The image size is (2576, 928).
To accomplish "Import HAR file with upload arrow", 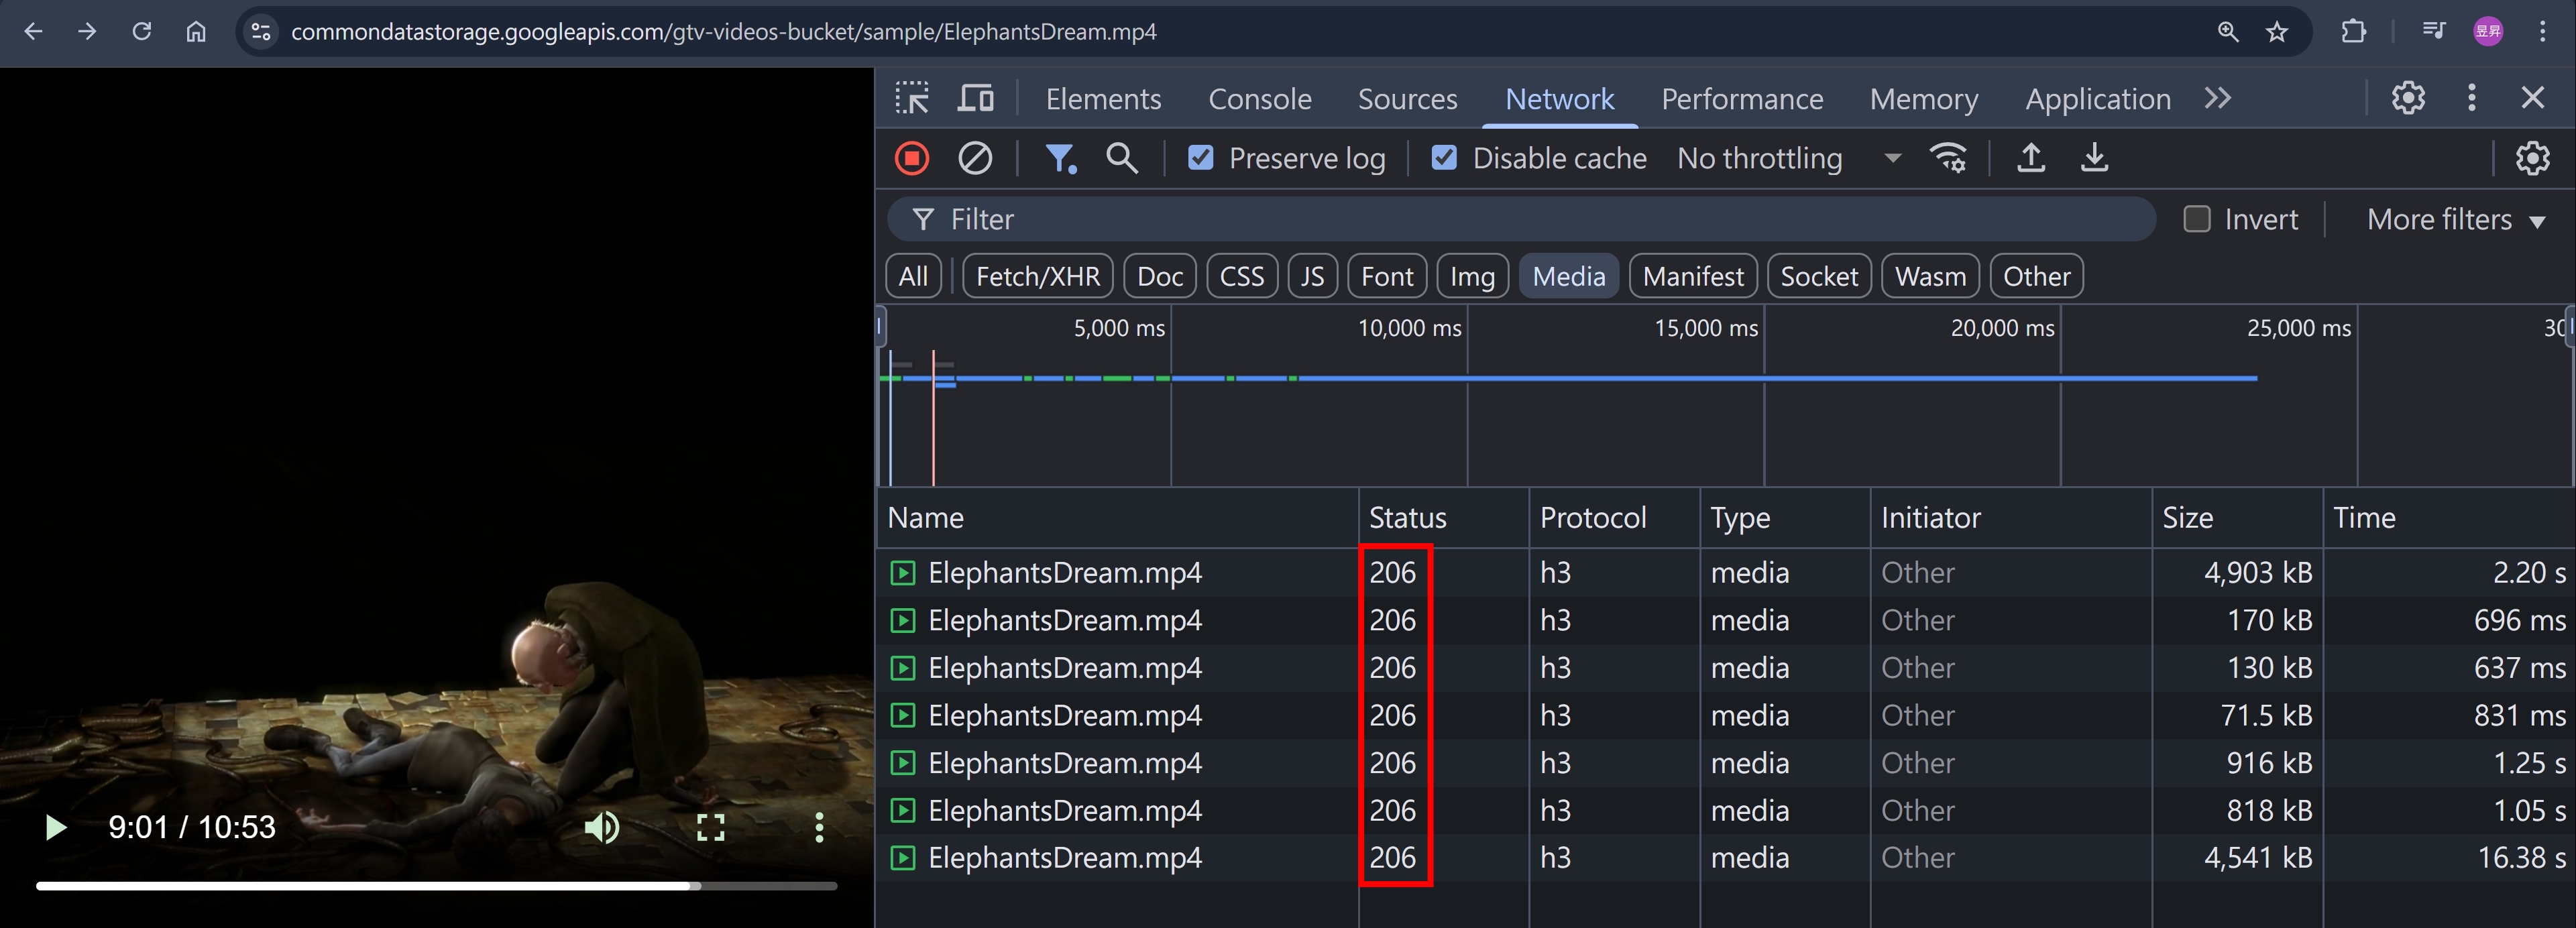I will 2031,158.
